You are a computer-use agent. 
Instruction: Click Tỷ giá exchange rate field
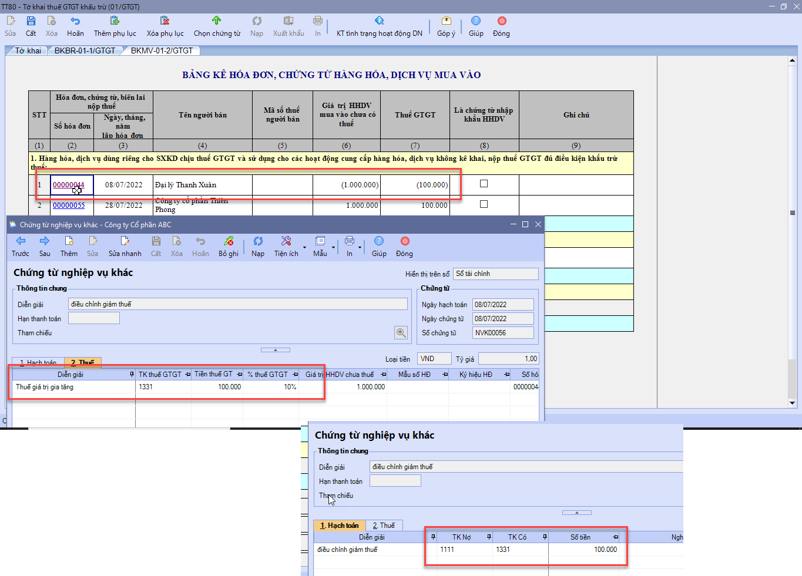pos(509,359)
